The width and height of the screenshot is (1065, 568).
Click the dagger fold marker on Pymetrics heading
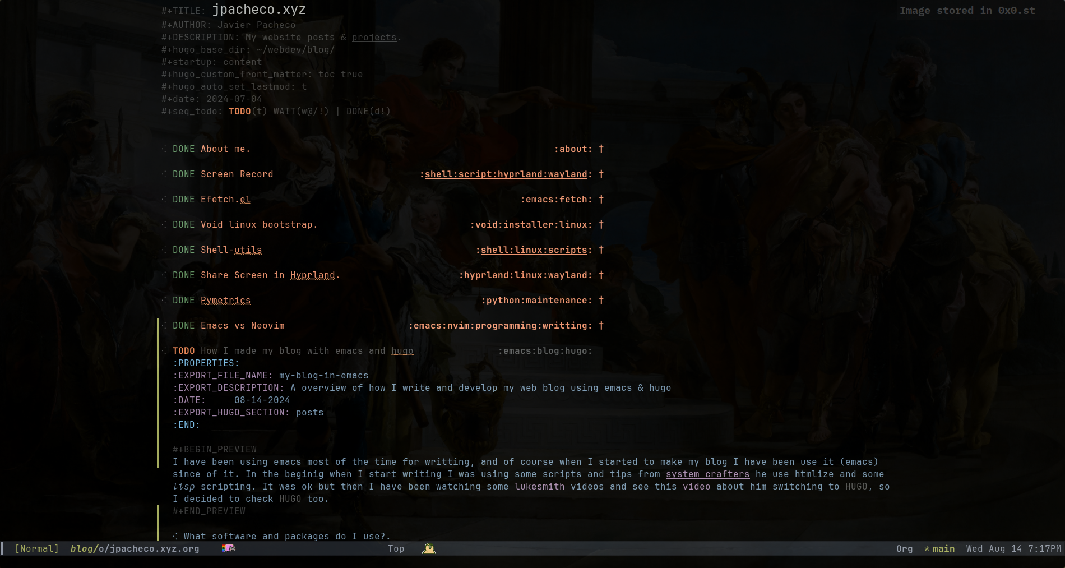pos(601,300)
